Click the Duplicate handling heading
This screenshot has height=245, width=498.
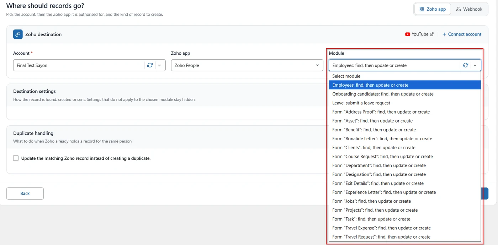coord(33,133)
